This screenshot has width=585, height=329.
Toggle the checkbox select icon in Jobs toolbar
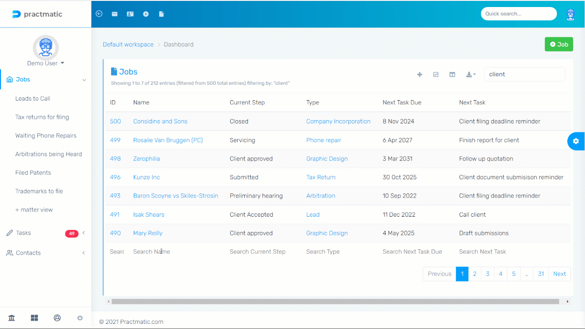(x=436, y=74)
